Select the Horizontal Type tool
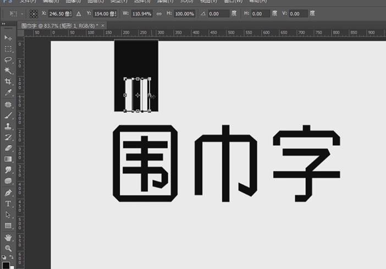The image size is (386, 269). click(x=8, y=204)
